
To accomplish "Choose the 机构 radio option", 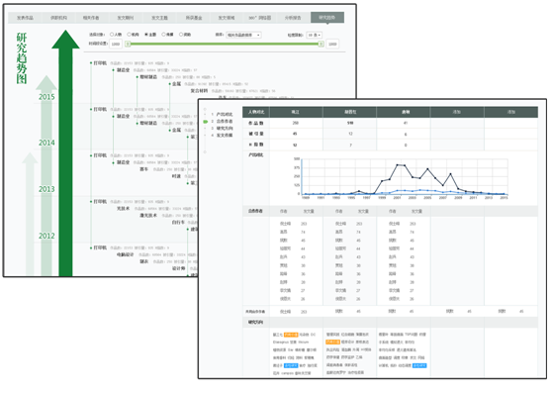I will (129, 35).
